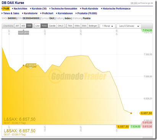Go to Technische Kennzahlen
Screen dimensions: 157x140
(64, 9)
